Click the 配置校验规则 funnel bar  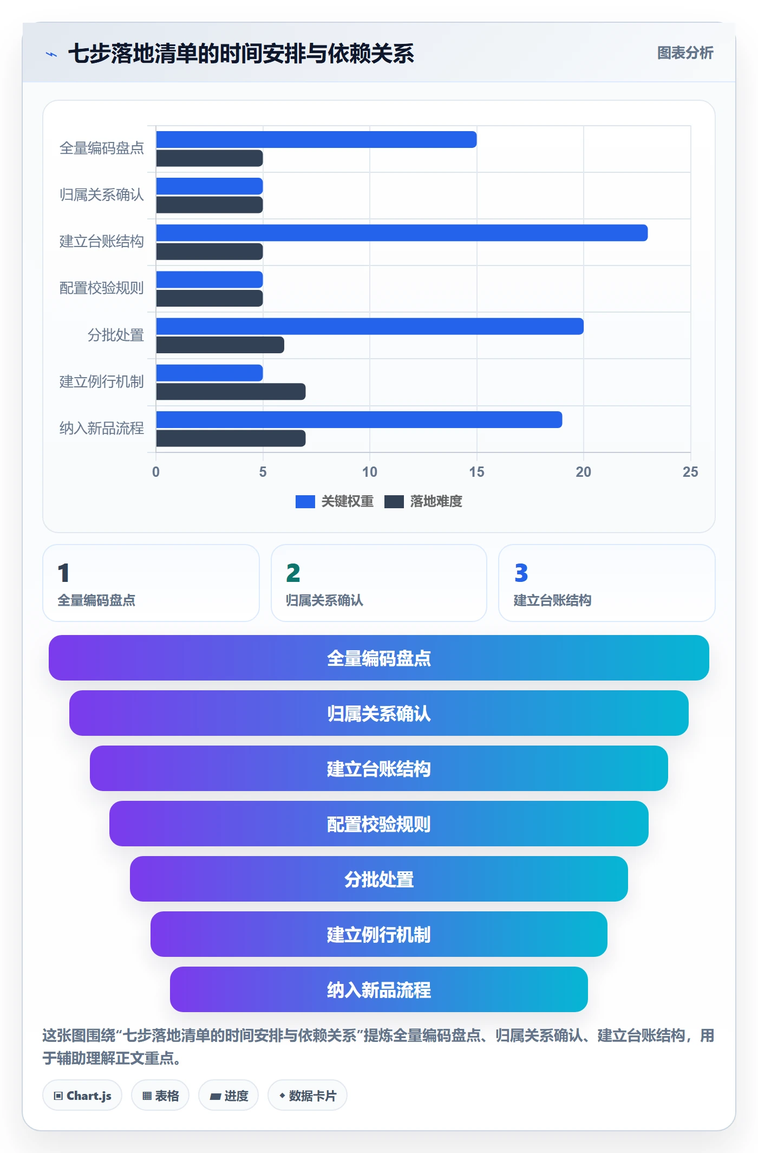(379, 824)
